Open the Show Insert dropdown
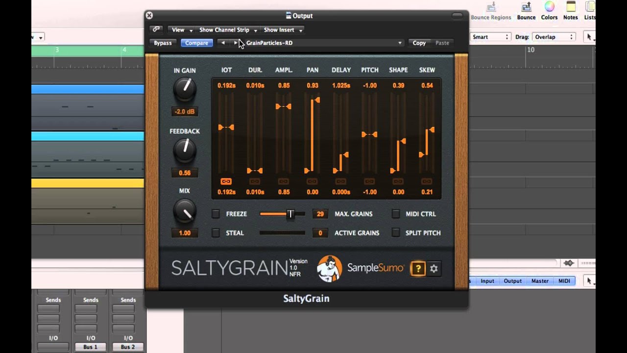627x353 pixels. click(283, 30)
